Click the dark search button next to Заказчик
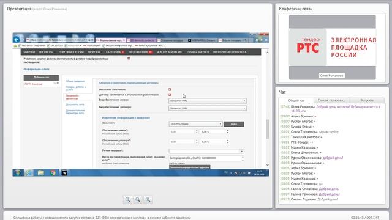Viewport: 392px width, 220px height. tap(234, 124)
